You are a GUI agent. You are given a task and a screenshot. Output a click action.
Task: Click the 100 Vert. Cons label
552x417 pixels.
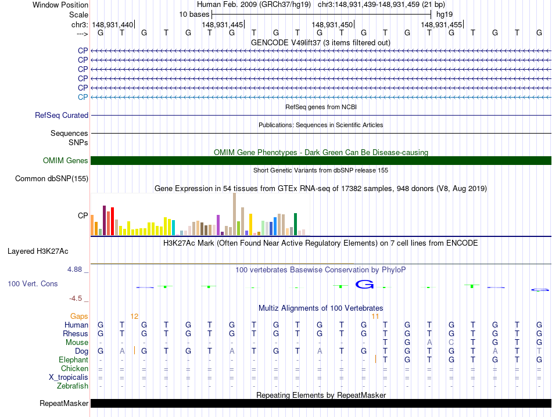click(33, 283)
